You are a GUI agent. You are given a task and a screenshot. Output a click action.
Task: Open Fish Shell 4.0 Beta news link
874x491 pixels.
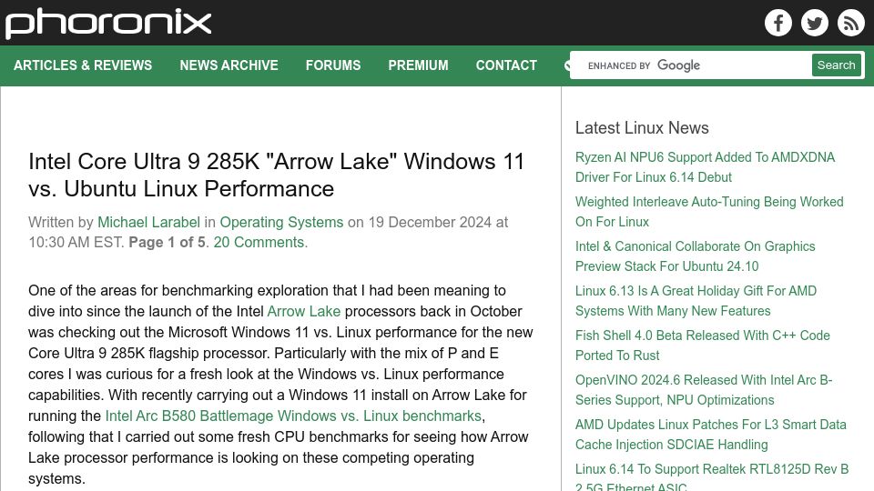coord(702,346)
